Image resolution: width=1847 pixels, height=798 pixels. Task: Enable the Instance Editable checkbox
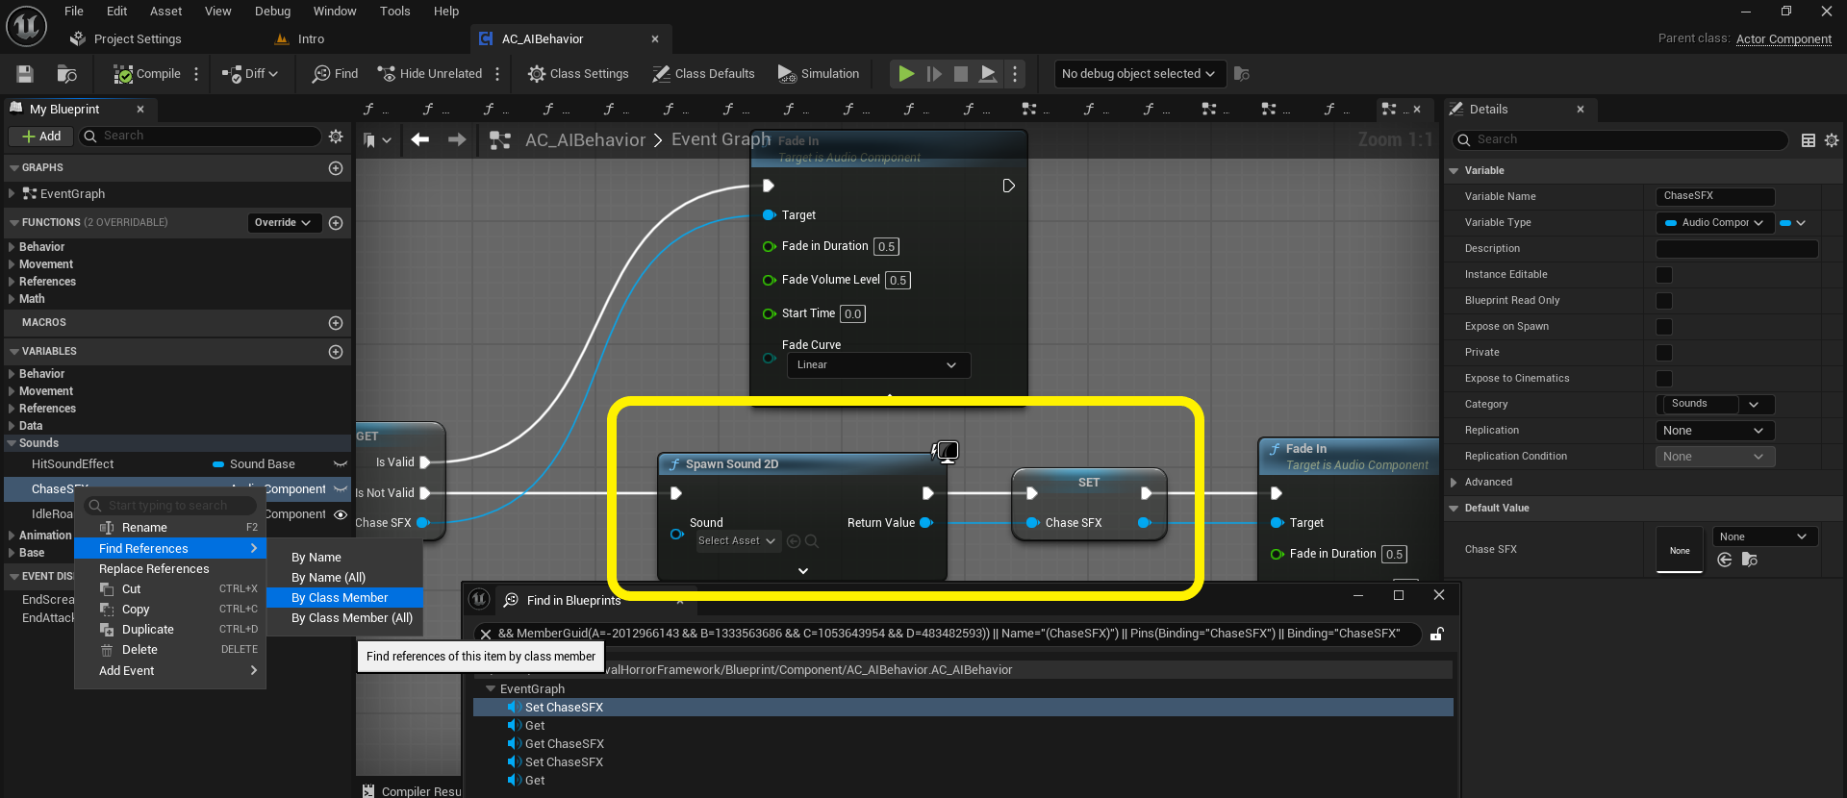point(1663,275)
